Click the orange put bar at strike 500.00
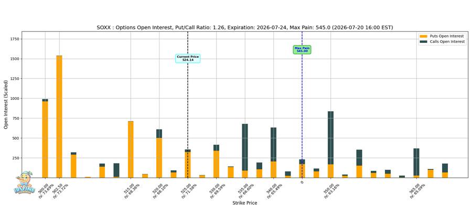 [45, 140]
